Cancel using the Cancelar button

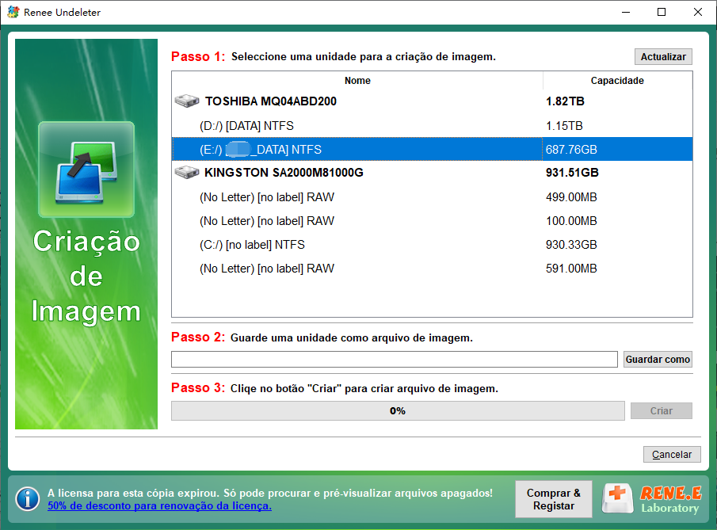tap(672, 455)
